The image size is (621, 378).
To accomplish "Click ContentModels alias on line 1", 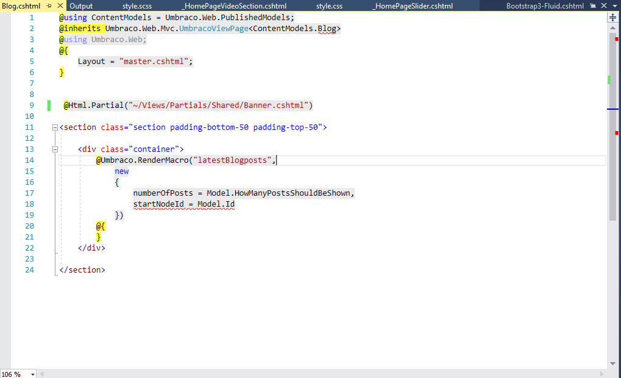I will pos(121,18).
